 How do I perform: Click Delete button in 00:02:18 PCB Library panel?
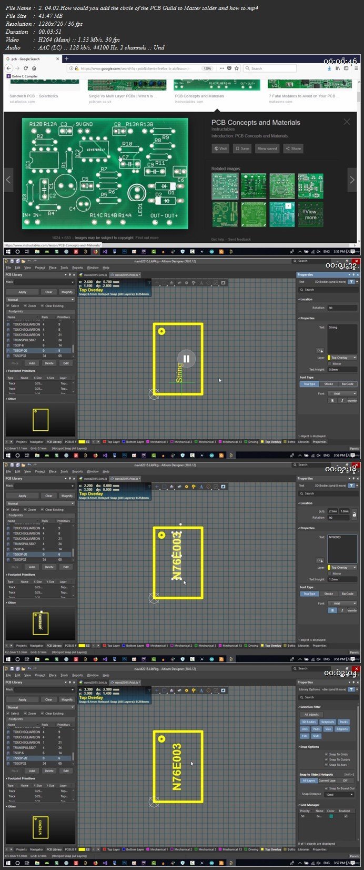[49, 567]
